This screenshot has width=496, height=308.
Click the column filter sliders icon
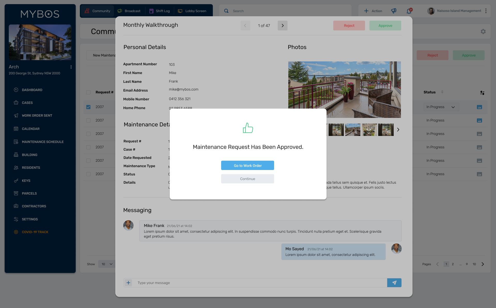coord(482,93)
